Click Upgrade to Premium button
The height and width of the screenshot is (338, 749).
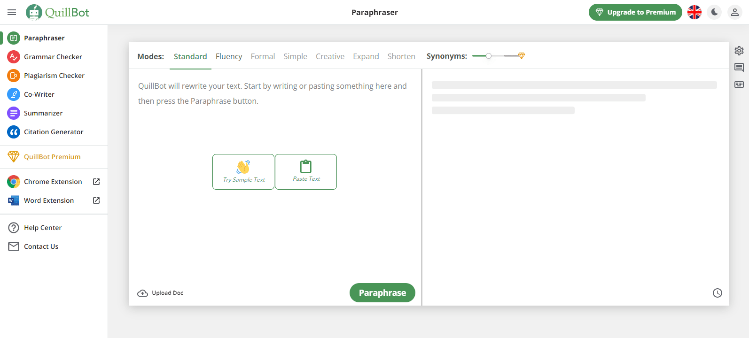click(x=635, y=12)
